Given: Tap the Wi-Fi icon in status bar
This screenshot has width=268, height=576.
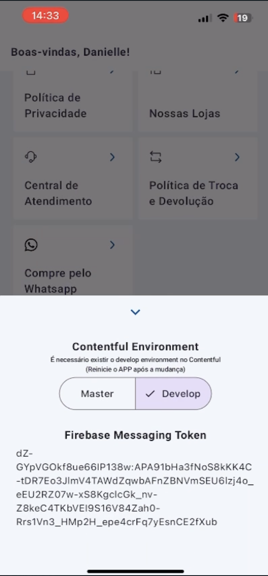Looking at the screenshot, I should point(223,18).
